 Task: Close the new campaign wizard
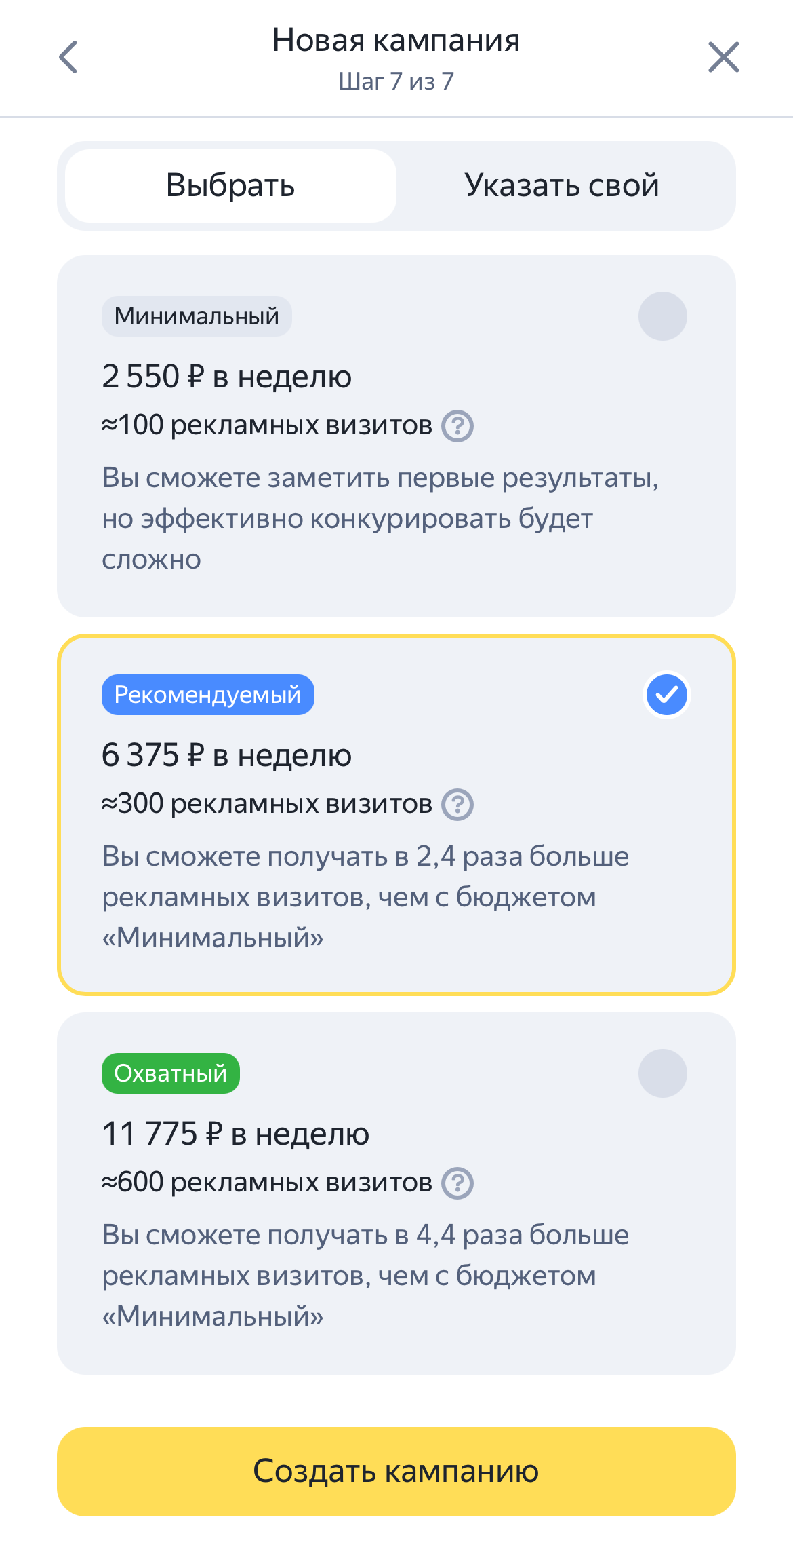tap(723, 57)
